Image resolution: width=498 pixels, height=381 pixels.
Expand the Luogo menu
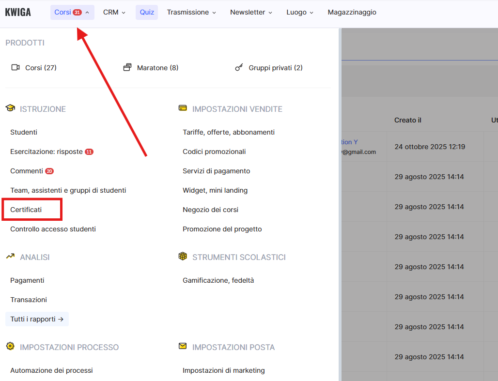tap(300, 12)
